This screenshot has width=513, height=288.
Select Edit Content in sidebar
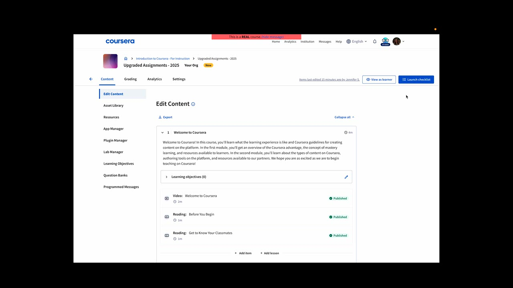click(123, 94)
